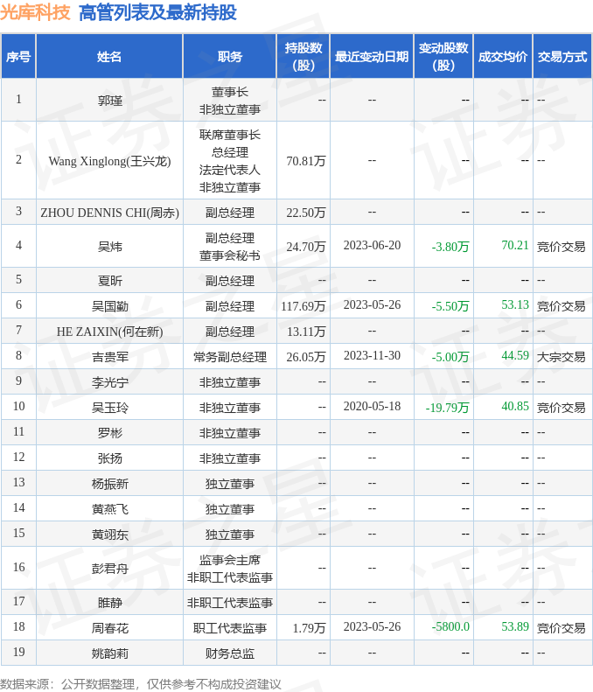Click the name 周春花
The width and height of the screenshot is (593, 692).
point(110,627)
